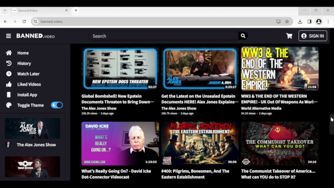Screen dimensions: 334x188
Task: Select the Banned.Video browser tab
Action: 40,10
